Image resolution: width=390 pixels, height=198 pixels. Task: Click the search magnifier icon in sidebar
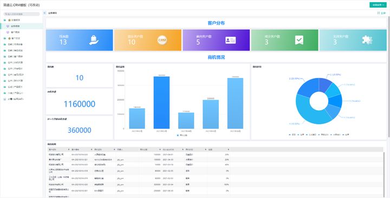point(6,14)
